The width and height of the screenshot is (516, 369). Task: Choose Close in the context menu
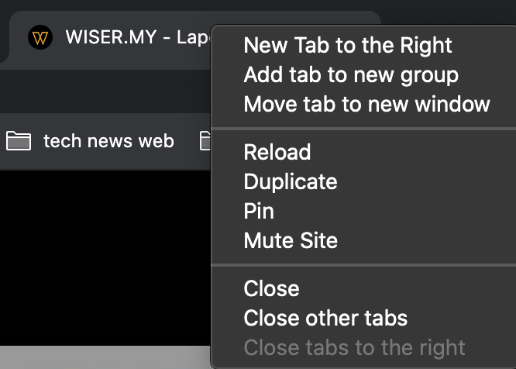click(271, 288)
